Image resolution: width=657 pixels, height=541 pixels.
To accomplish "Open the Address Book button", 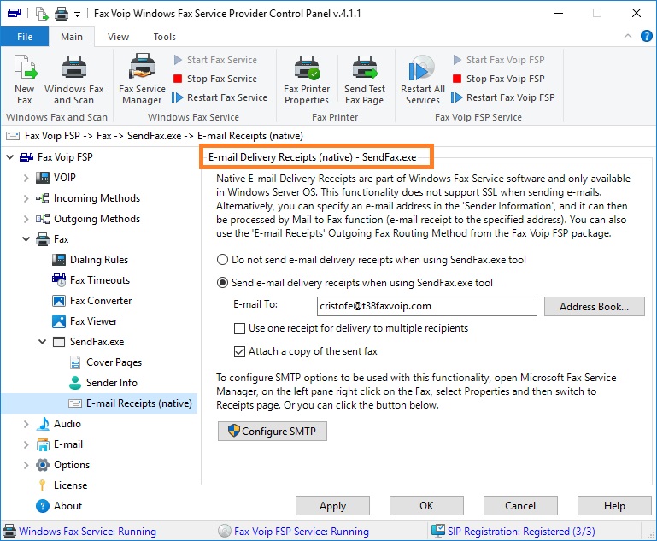I will tap(594, 307).
